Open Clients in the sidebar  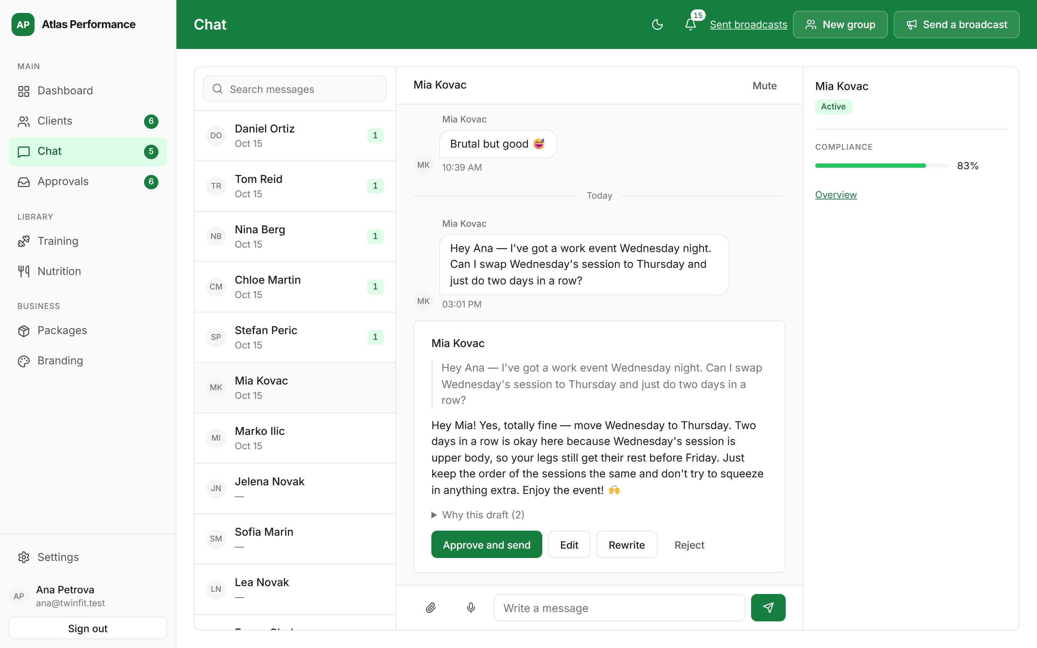click(x=87, y=121)
